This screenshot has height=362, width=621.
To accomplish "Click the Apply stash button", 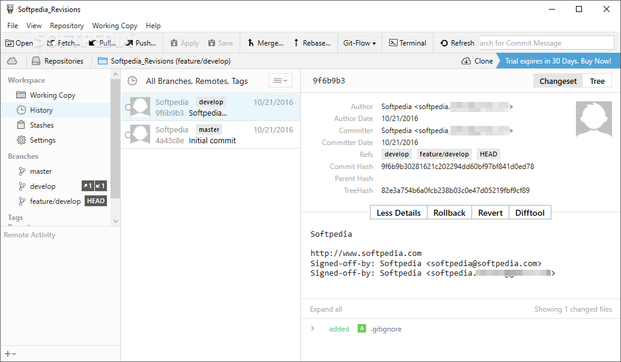I will click(x=184, y=43).
